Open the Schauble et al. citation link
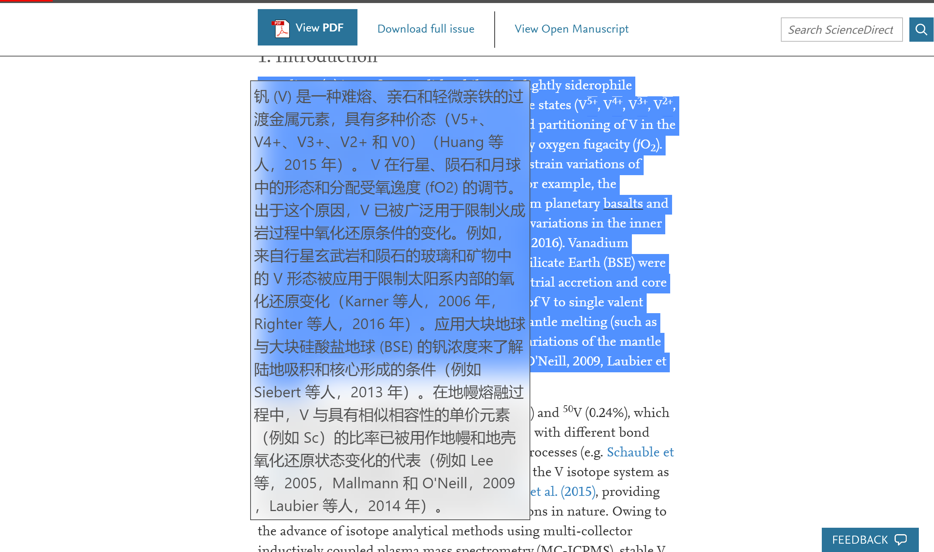Viewport: 934px width, 552px height. [x=640, y=452]
